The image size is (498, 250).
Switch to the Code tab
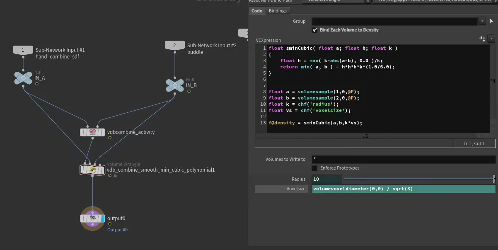(x=257, y=11)
